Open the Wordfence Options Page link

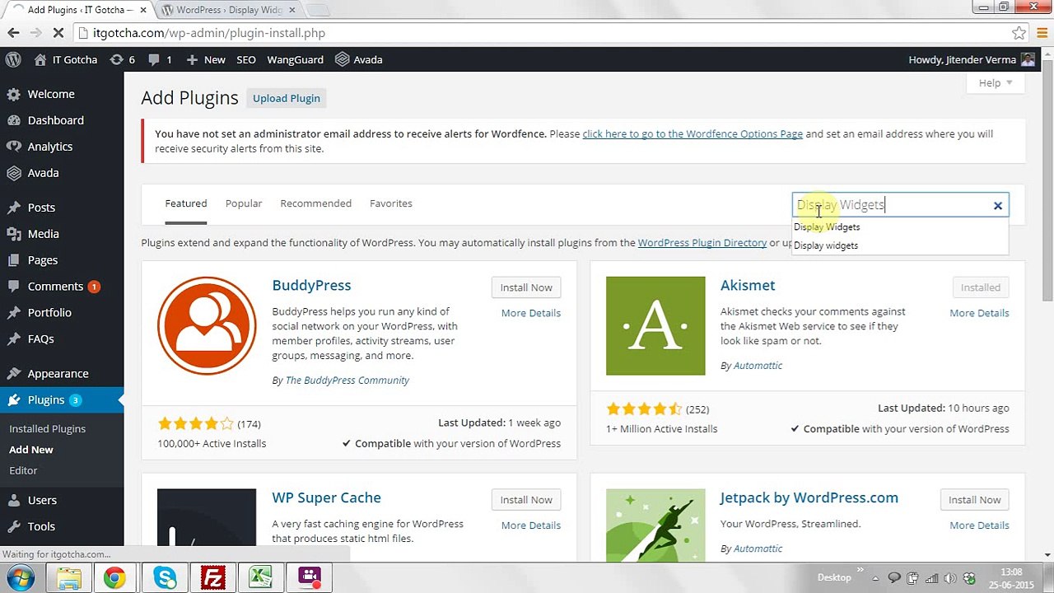[x=693, y=133]
